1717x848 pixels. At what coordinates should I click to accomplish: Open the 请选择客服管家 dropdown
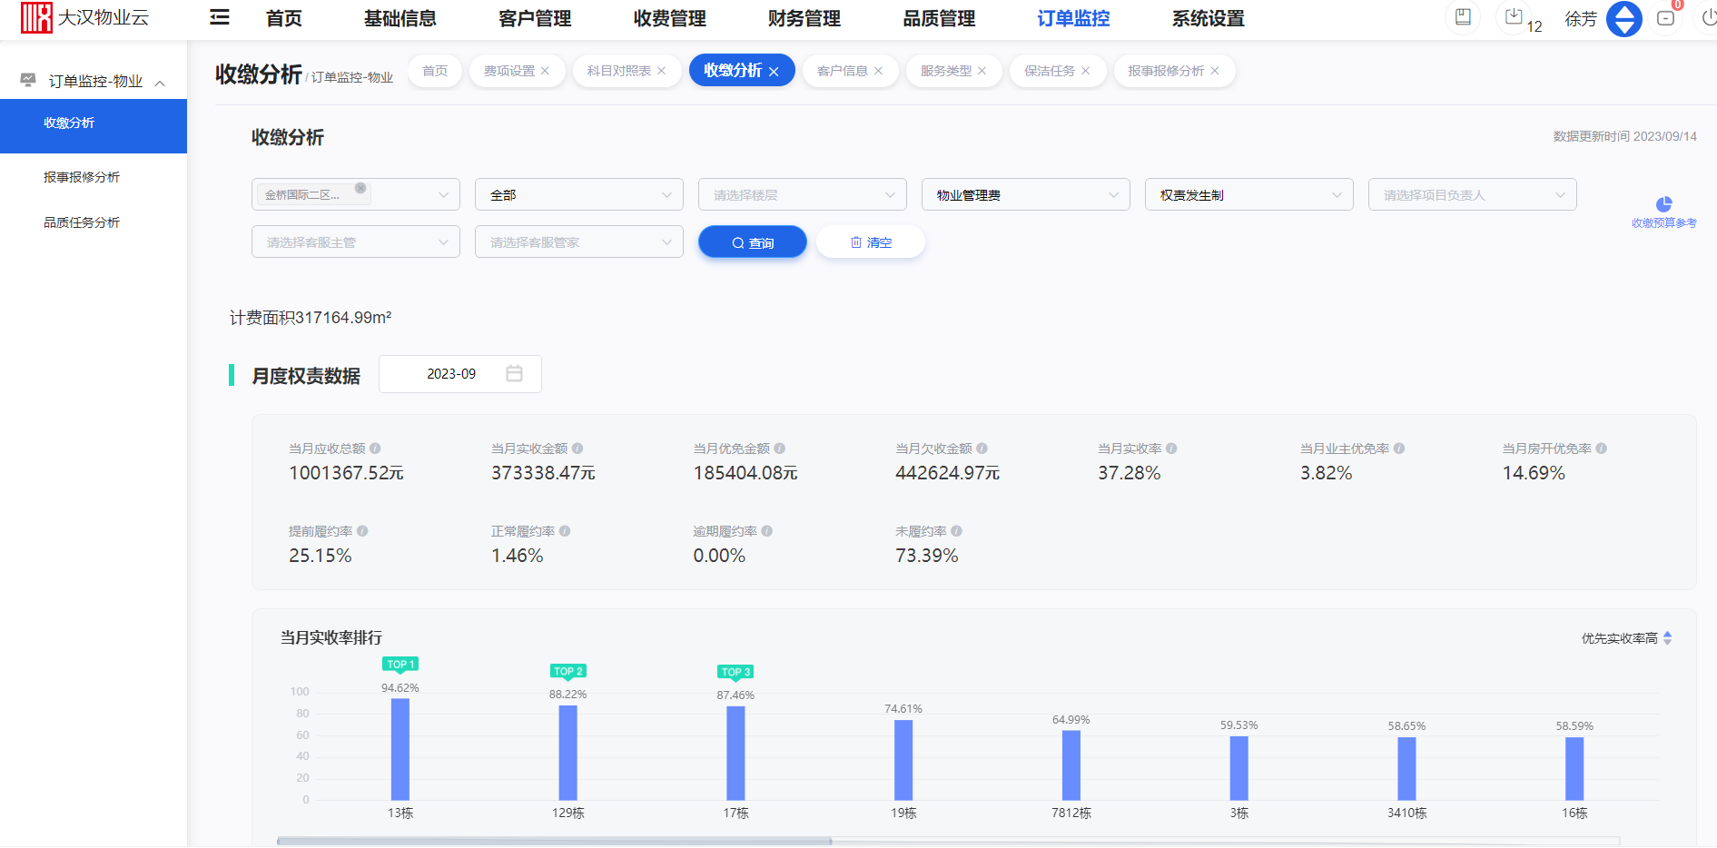pos(579,242)
